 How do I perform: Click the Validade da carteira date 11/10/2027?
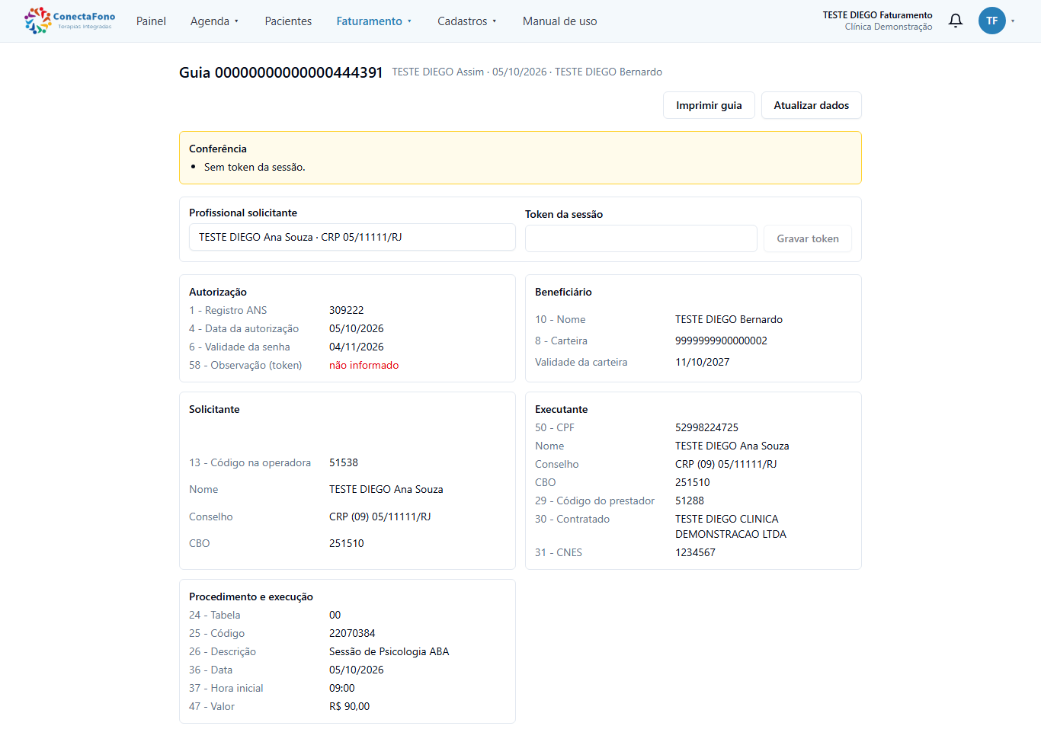pos(703,362)
